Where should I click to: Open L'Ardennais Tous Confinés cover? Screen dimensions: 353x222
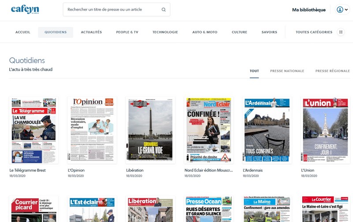(x=267, y=130)
